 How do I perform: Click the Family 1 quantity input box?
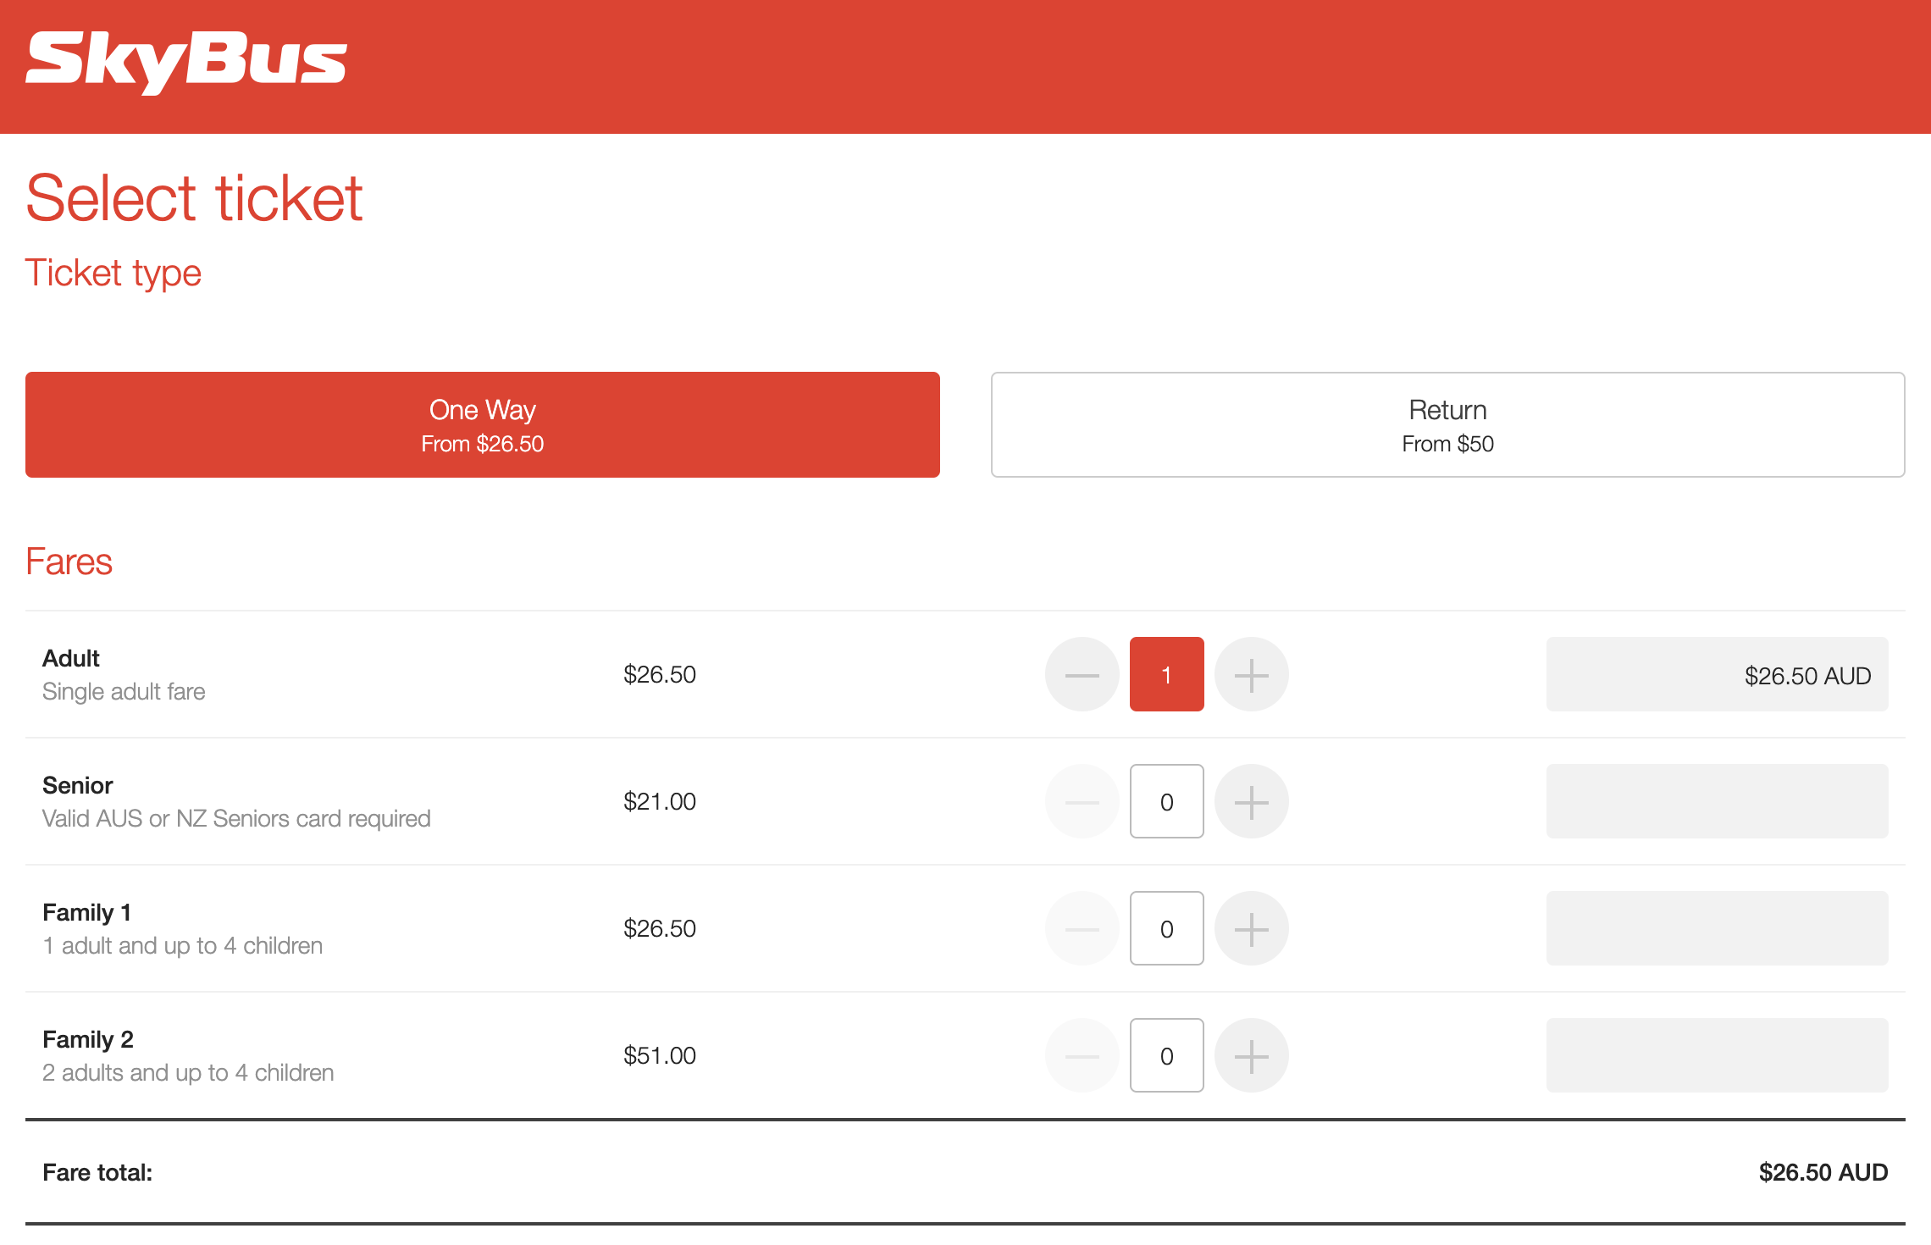pyautogui.click(x=1166, y=929)
